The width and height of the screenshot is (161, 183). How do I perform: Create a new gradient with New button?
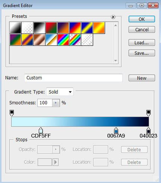point(142,78)
